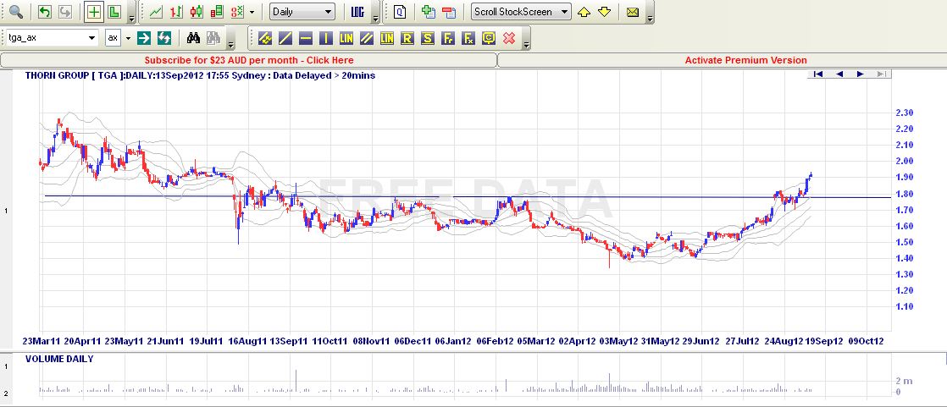Click the ax exchange field

coord(113,37)
